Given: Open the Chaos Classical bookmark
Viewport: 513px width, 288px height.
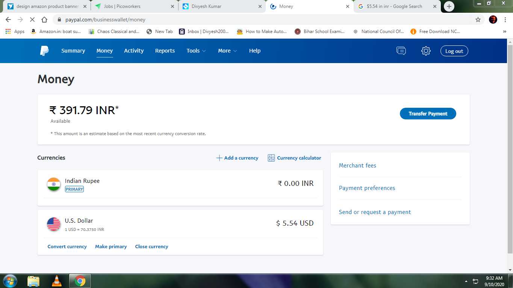Looking at the screenshot, I should coord(114,32).
